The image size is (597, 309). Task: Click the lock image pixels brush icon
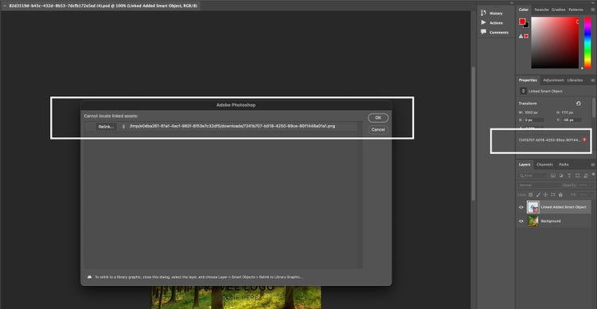[537, 194]
